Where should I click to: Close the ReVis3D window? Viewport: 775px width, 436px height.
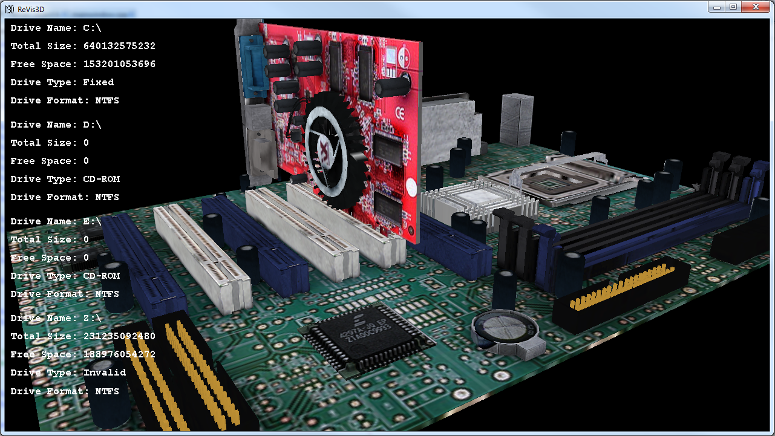pyautogui.click(x=754, y=7)
